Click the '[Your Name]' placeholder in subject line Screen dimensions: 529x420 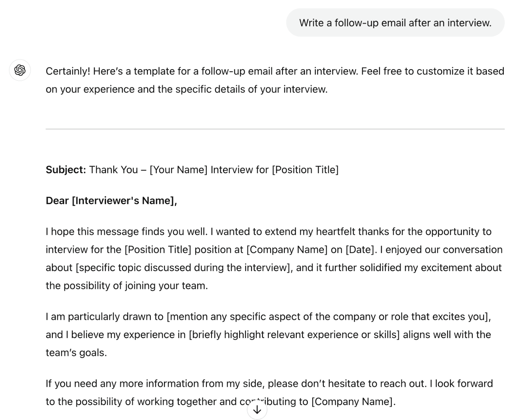click(x=178, y=170)
